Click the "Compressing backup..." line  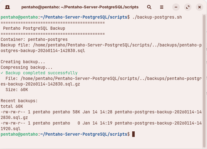[x=27, y=67]
